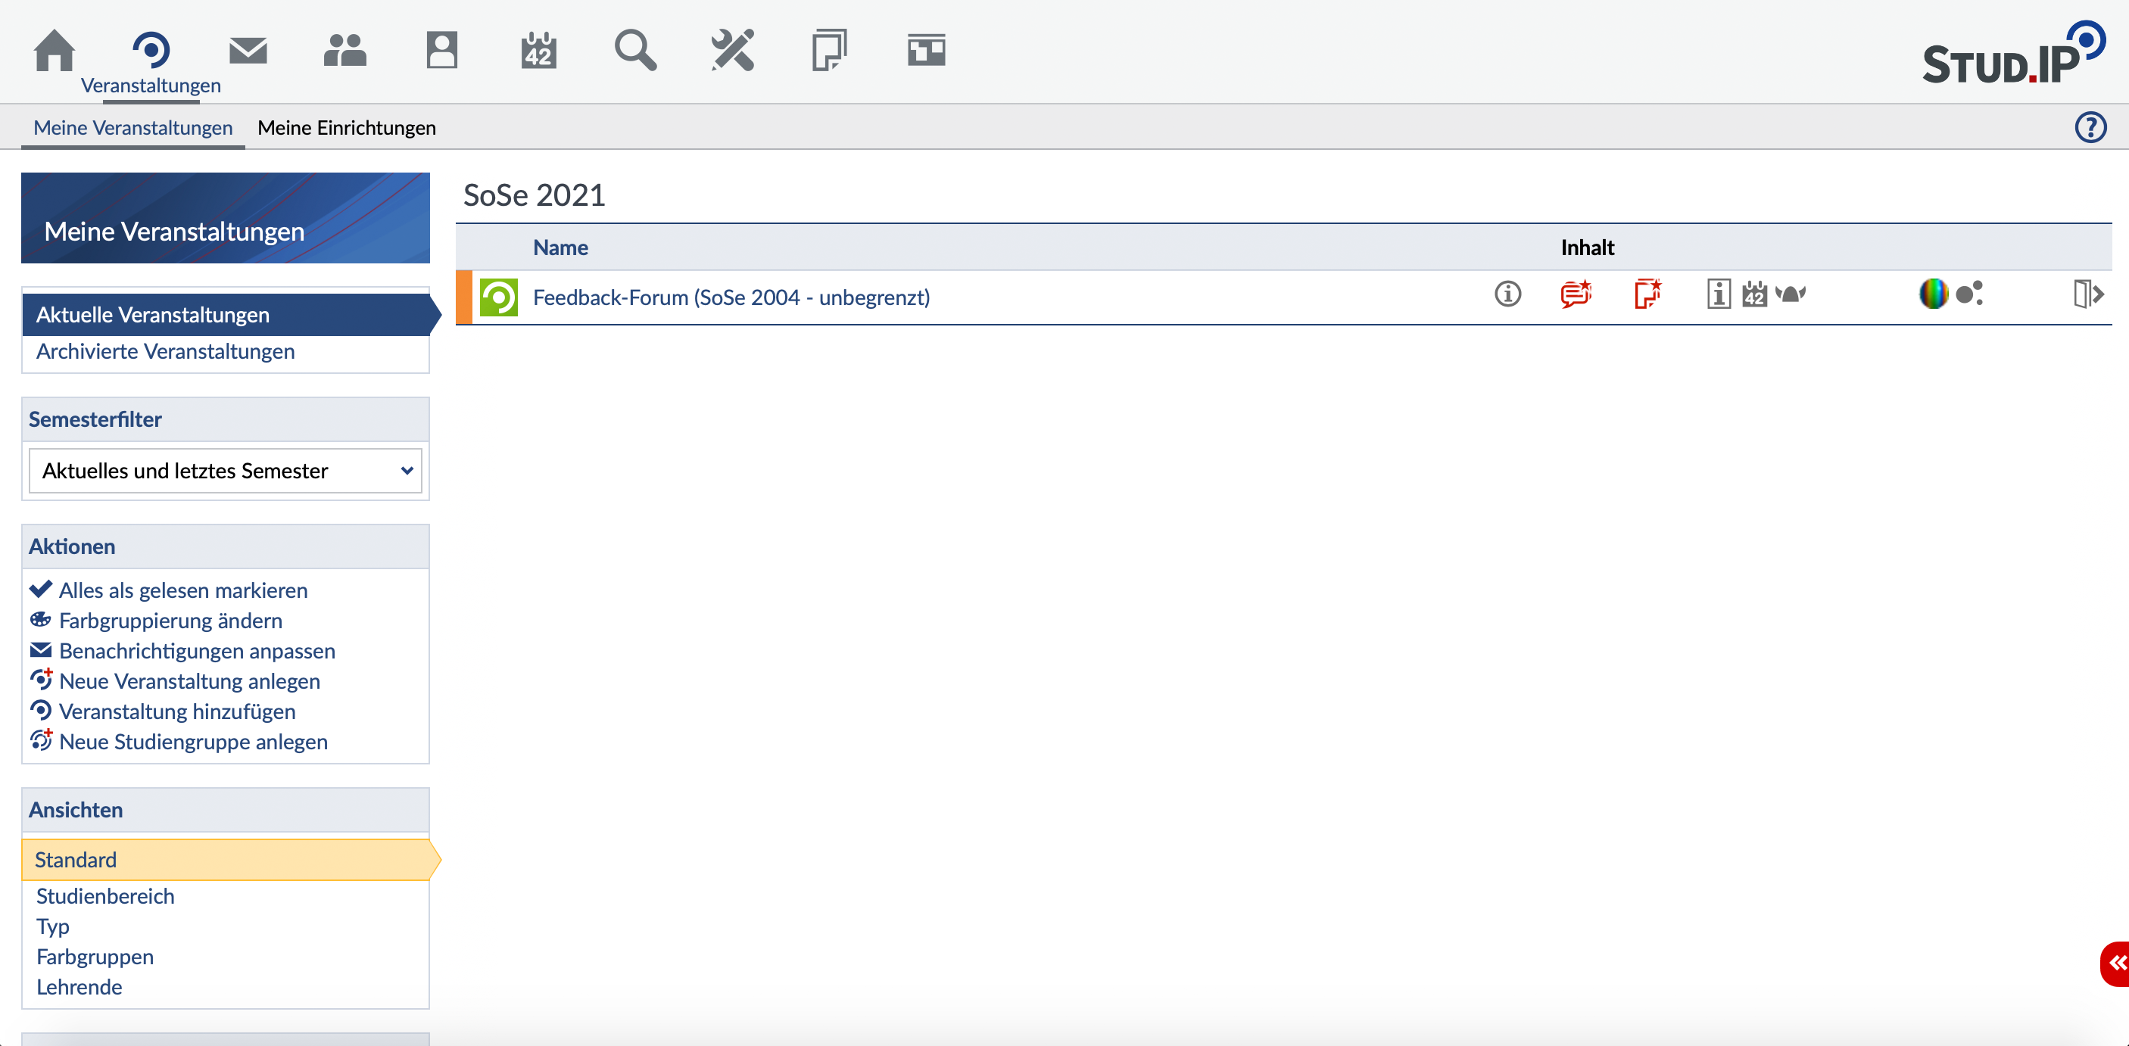Image resolution: width=2129 pixels, height=1046 pixels.
Task: Click the search magnifier icon
Action: point(634,51)
